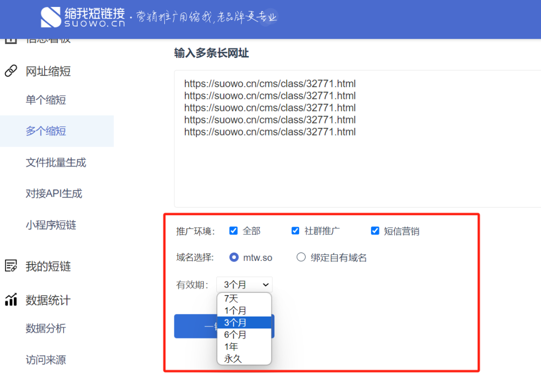
Task: Choose the 绑定自有域名 radio option
Action: point(301,257)
